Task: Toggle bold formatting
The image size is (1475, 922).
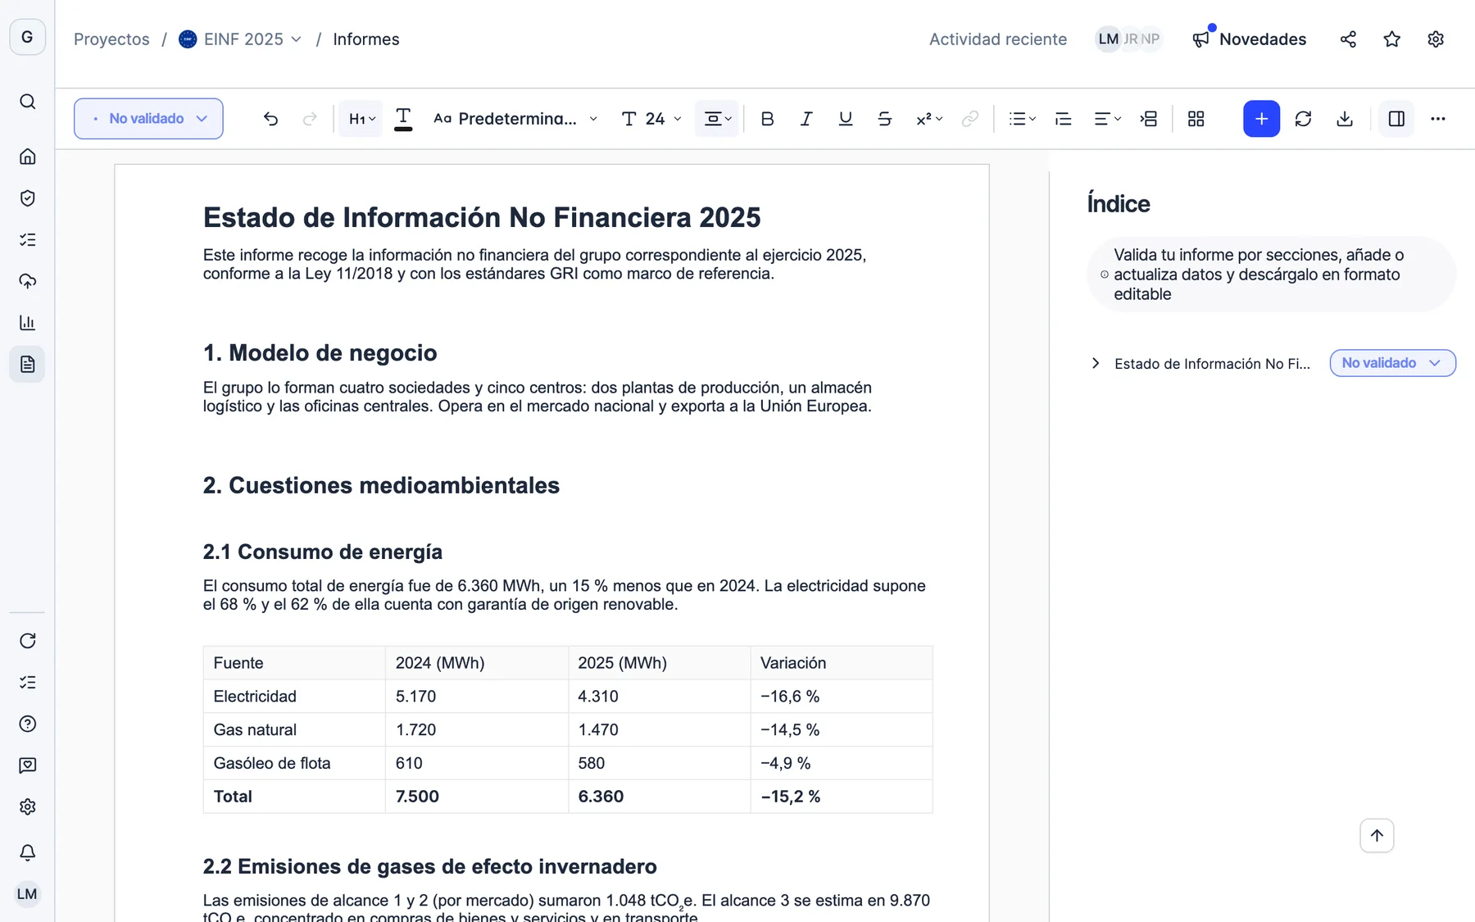Action: (767, 119)
